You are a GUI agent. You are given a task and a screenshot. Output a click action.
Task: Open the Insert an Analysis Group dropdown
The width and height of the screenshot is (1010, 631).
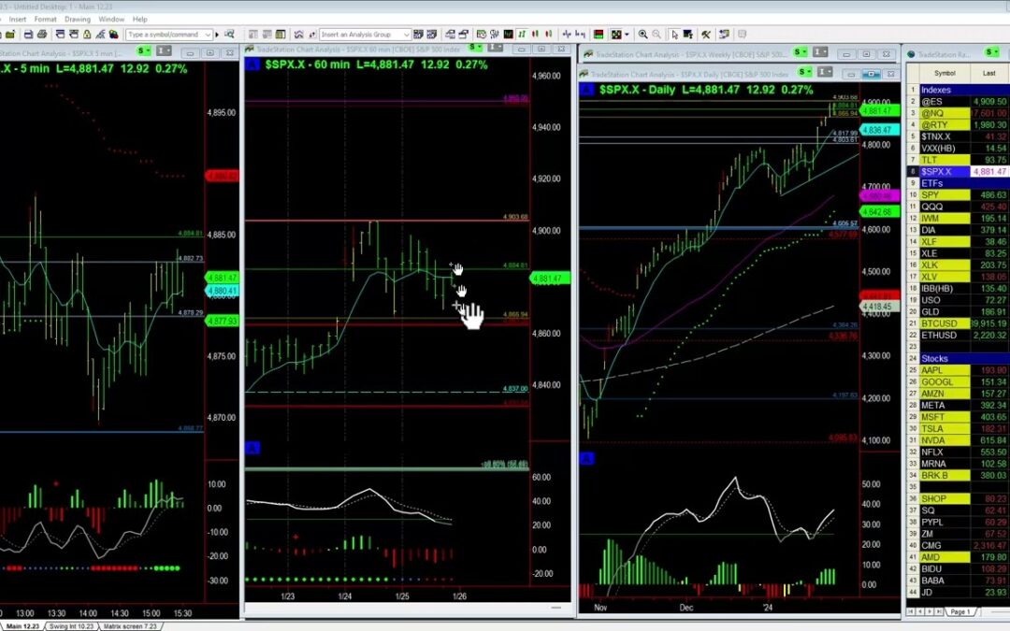pyautogui.click(x=407, y=34)
